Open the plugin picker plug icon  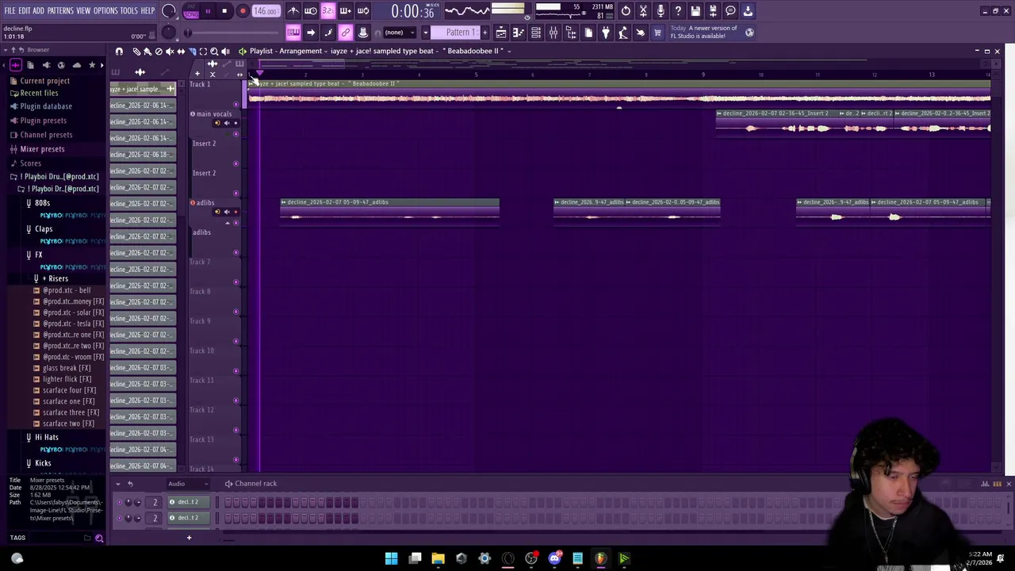pos(606,33)
